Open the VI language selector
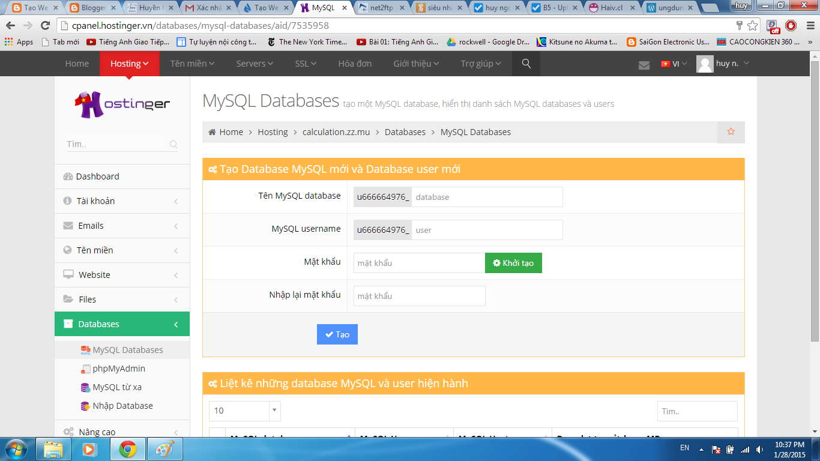 click(674, 64)
